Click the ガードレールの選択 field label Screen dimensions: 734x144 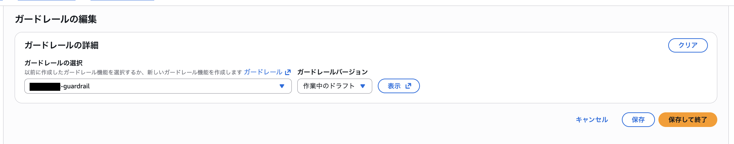[x=53, y=63]
